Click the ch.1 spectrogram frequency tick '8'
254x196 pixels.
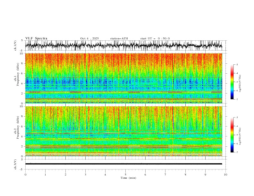(x=22, y=63)
